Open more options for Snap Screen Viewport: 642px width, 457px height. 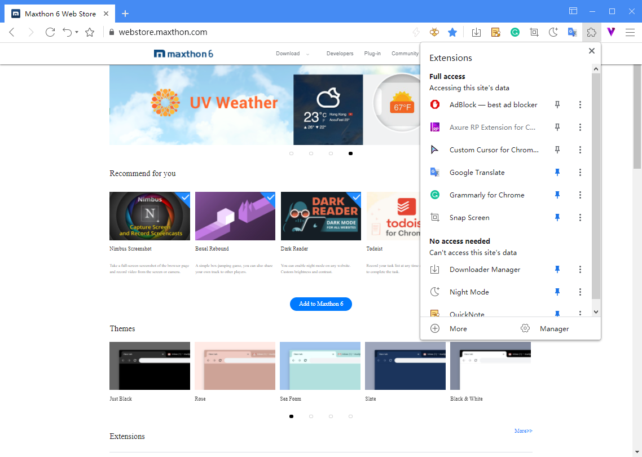pos(580,217)
